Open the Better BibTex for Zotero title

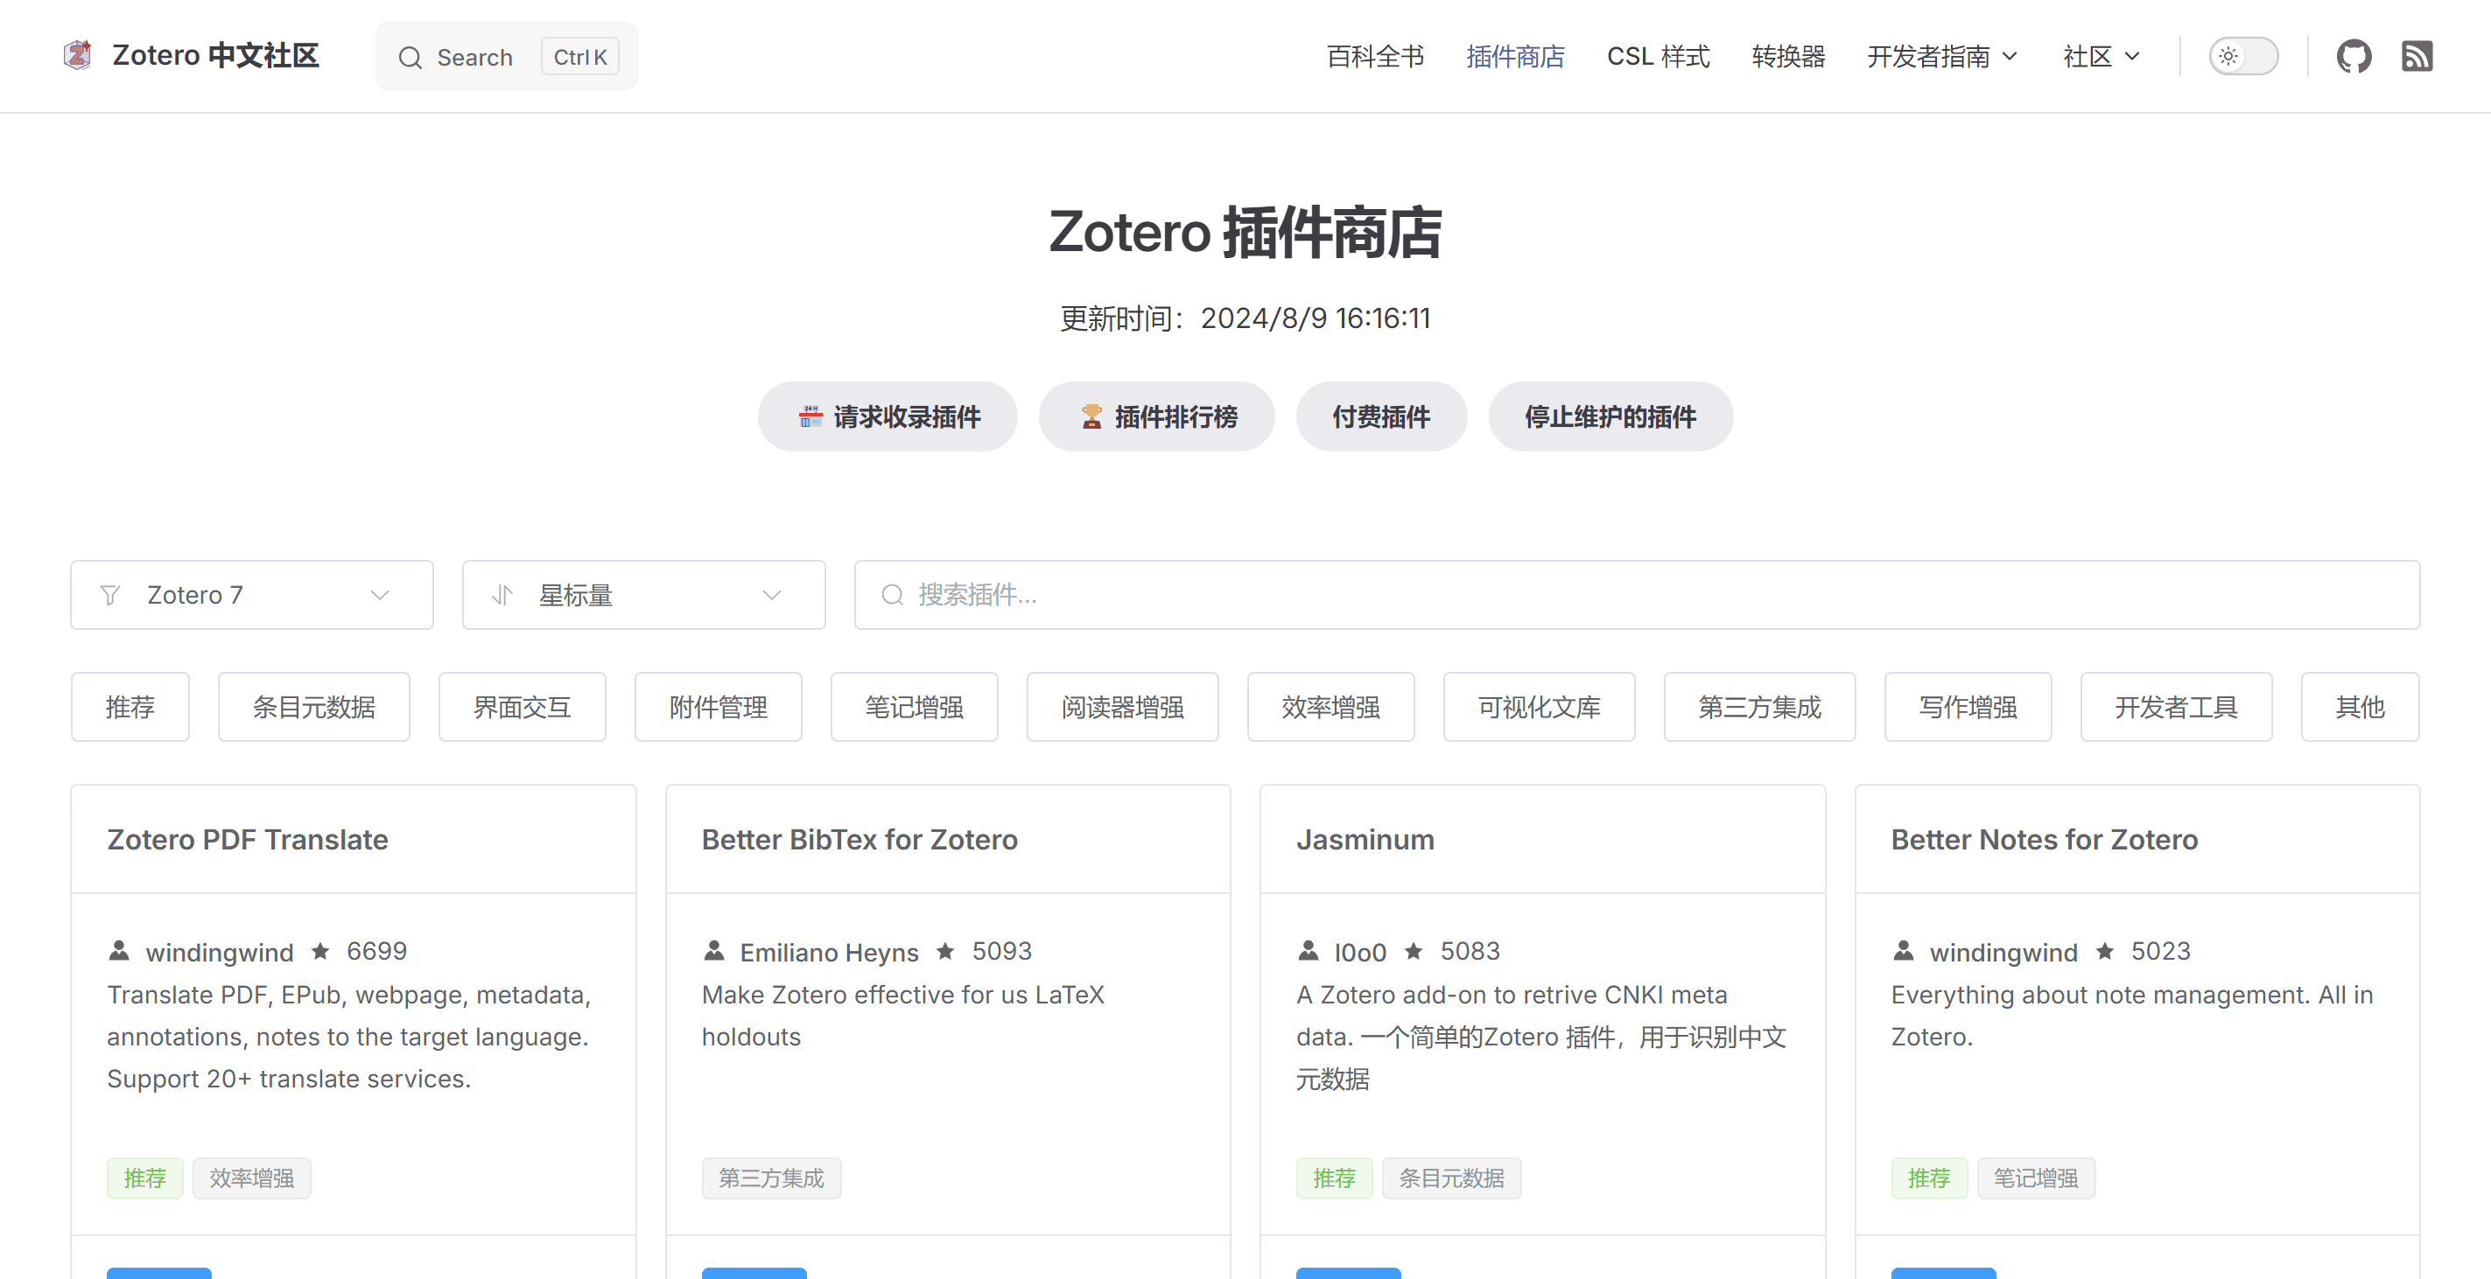(860, 839)
